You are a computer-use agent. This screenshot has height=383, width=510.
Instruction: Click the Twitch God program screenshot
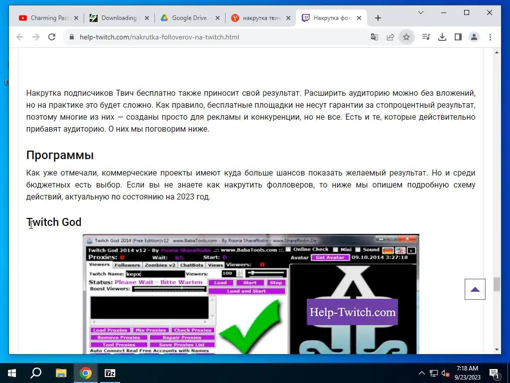click(251, 294)
